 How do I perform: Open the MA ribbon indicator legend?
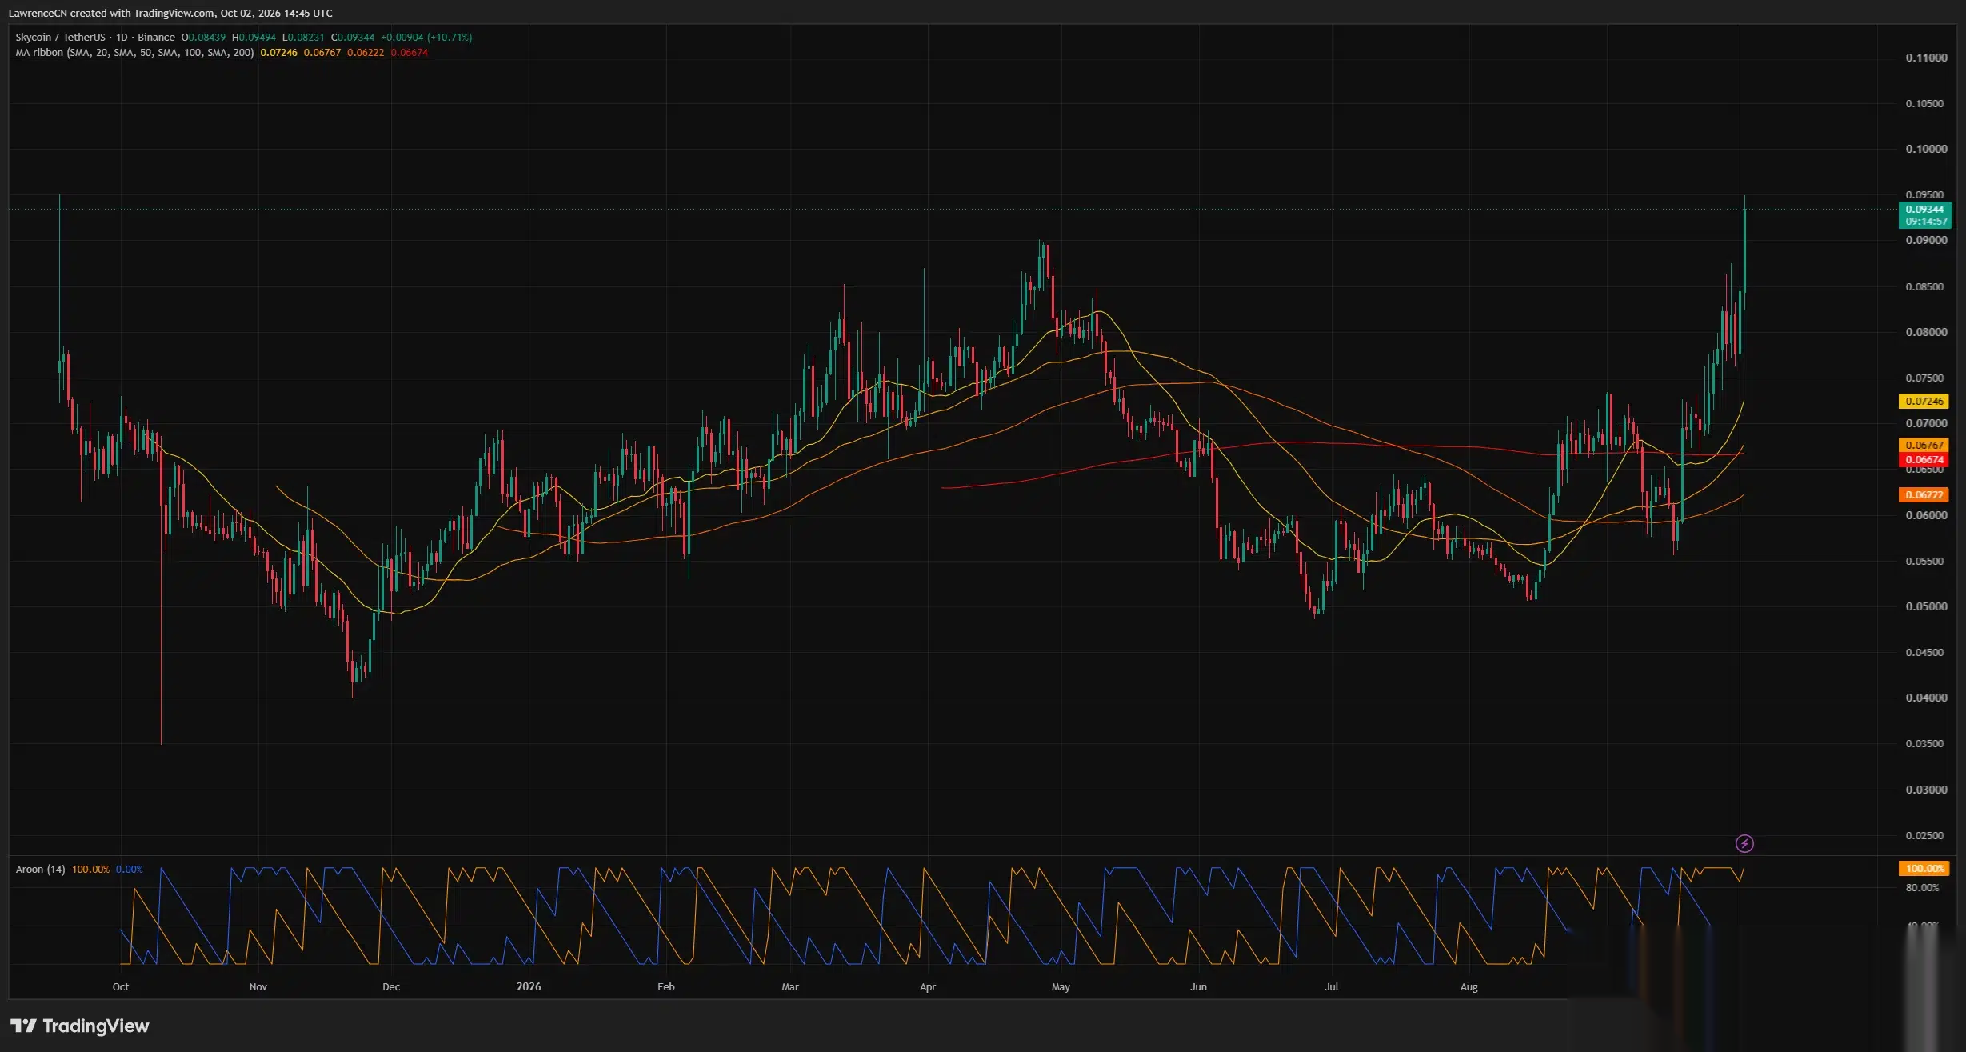click(x=134, y=52)
